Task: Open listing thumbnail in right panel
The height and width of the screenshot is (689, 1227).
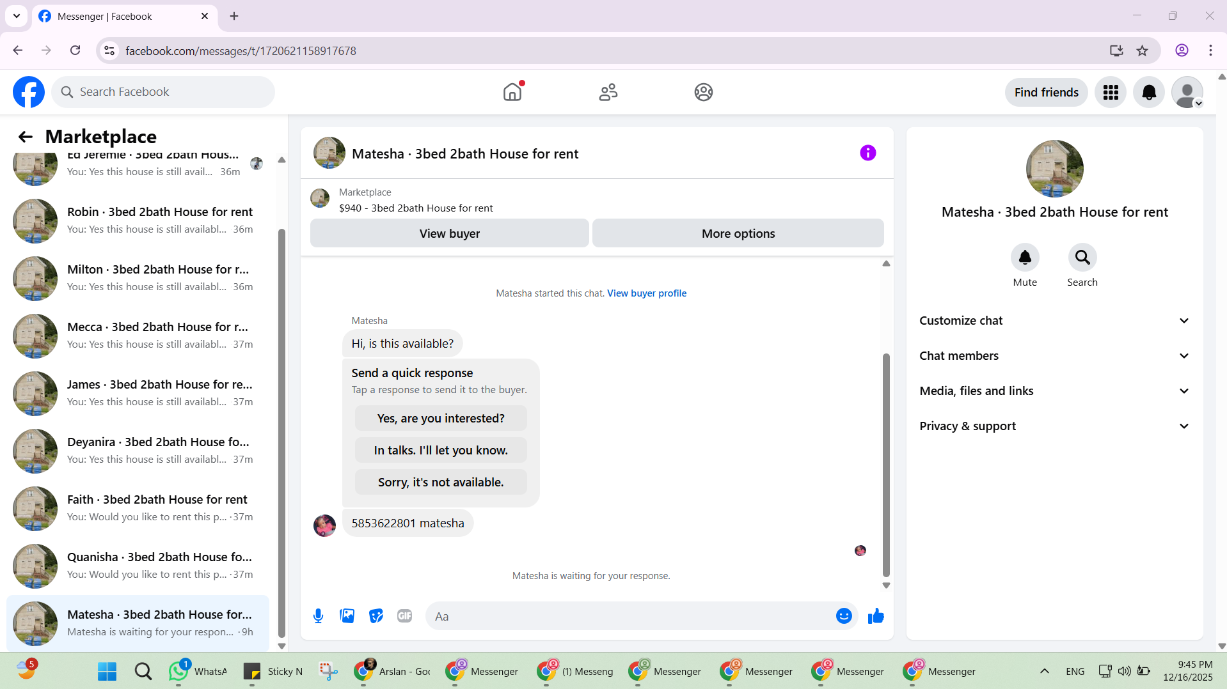Action: (x=1055, y=169)
